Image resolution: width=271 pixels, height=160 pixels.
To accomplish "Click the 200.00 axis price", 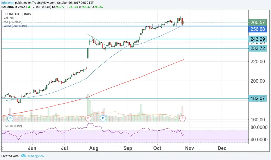I will (x=258, y=81).
